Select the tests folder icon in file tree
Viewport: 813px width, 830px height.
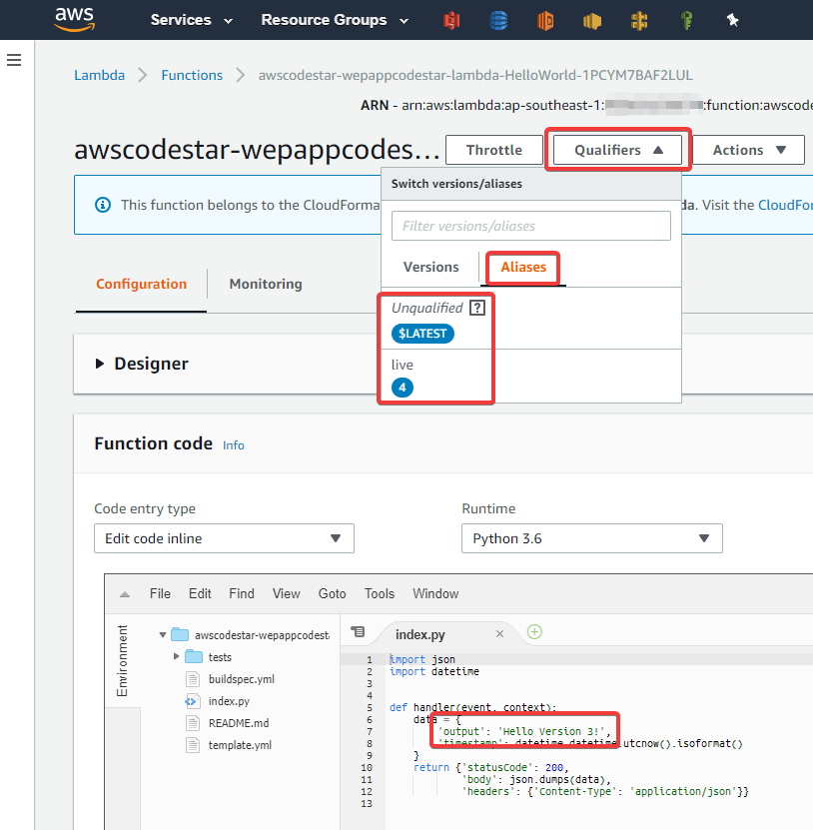(x=194, y=657)
